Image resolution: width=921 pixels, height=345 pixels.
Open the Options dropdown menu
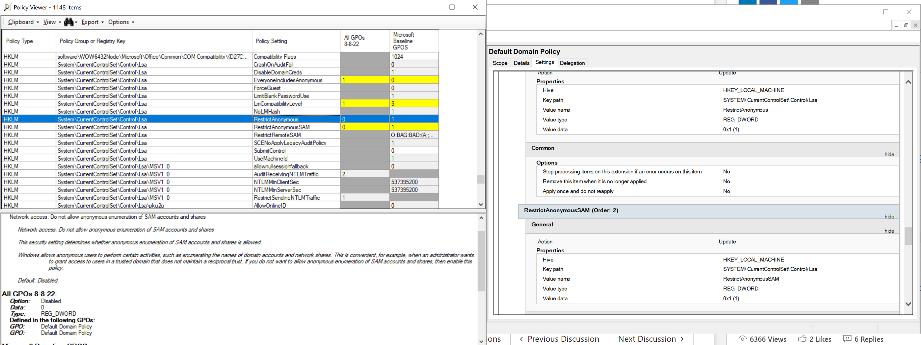[121, 22]
